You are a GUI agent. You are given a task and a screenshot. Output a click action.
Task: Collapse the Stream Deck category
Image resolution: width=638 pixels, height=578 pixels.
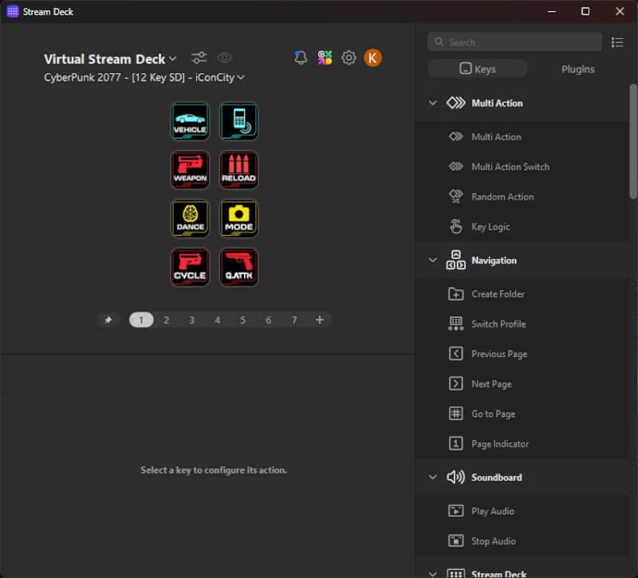click(x=433, y=574)
